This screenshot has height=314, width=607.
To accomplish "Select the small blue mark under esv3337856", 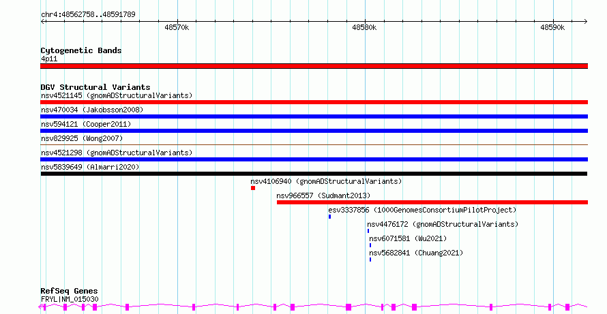I will click(x=330, y=217).
